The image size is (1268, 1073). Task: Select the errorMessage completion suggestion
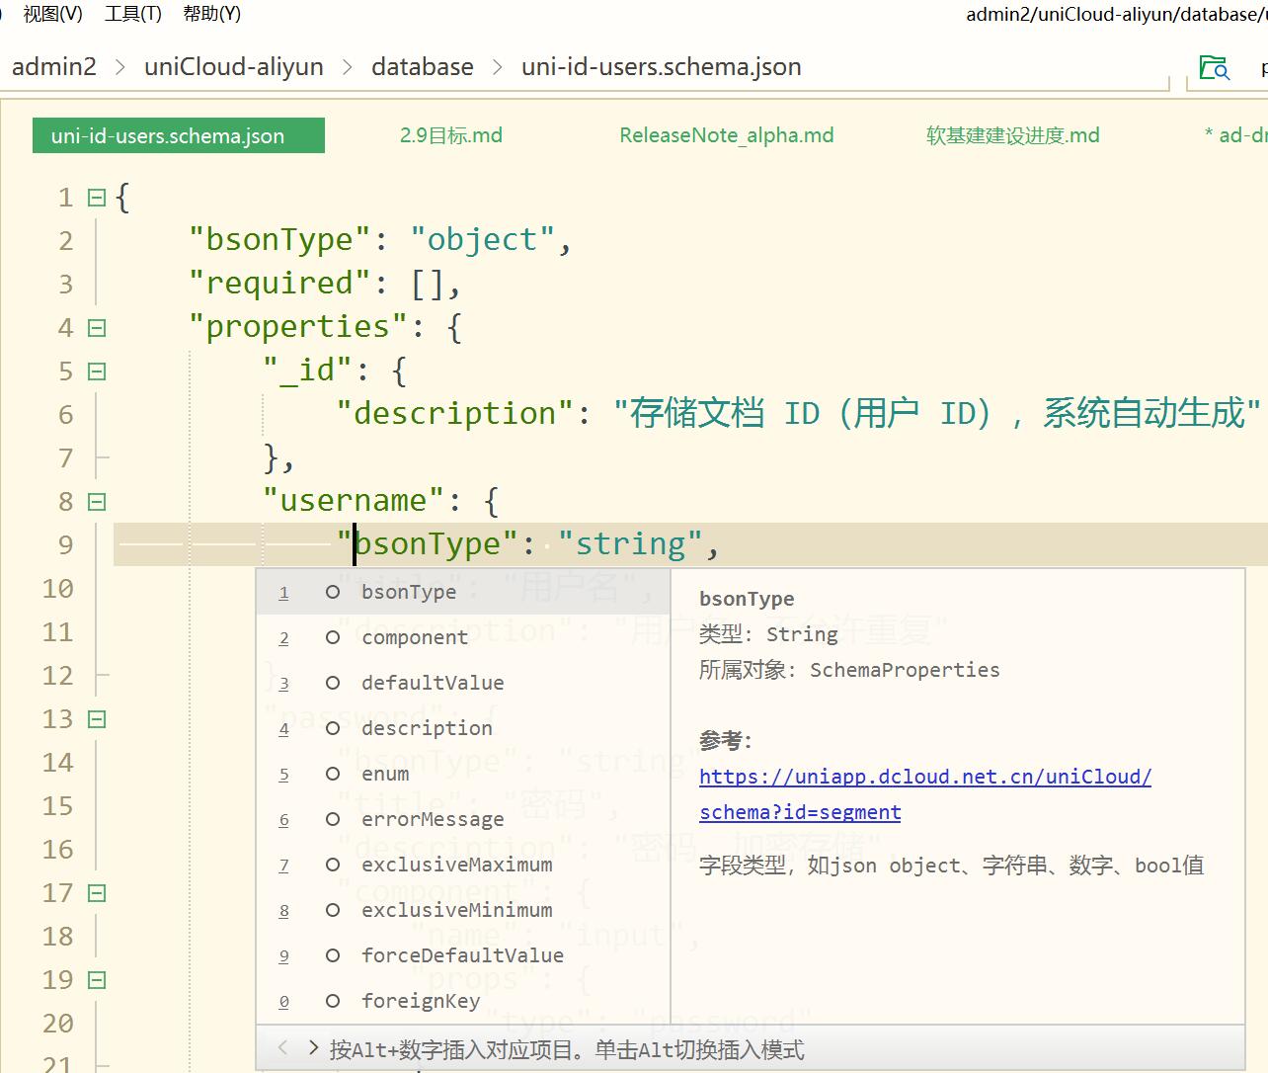(x=463, y=819)
